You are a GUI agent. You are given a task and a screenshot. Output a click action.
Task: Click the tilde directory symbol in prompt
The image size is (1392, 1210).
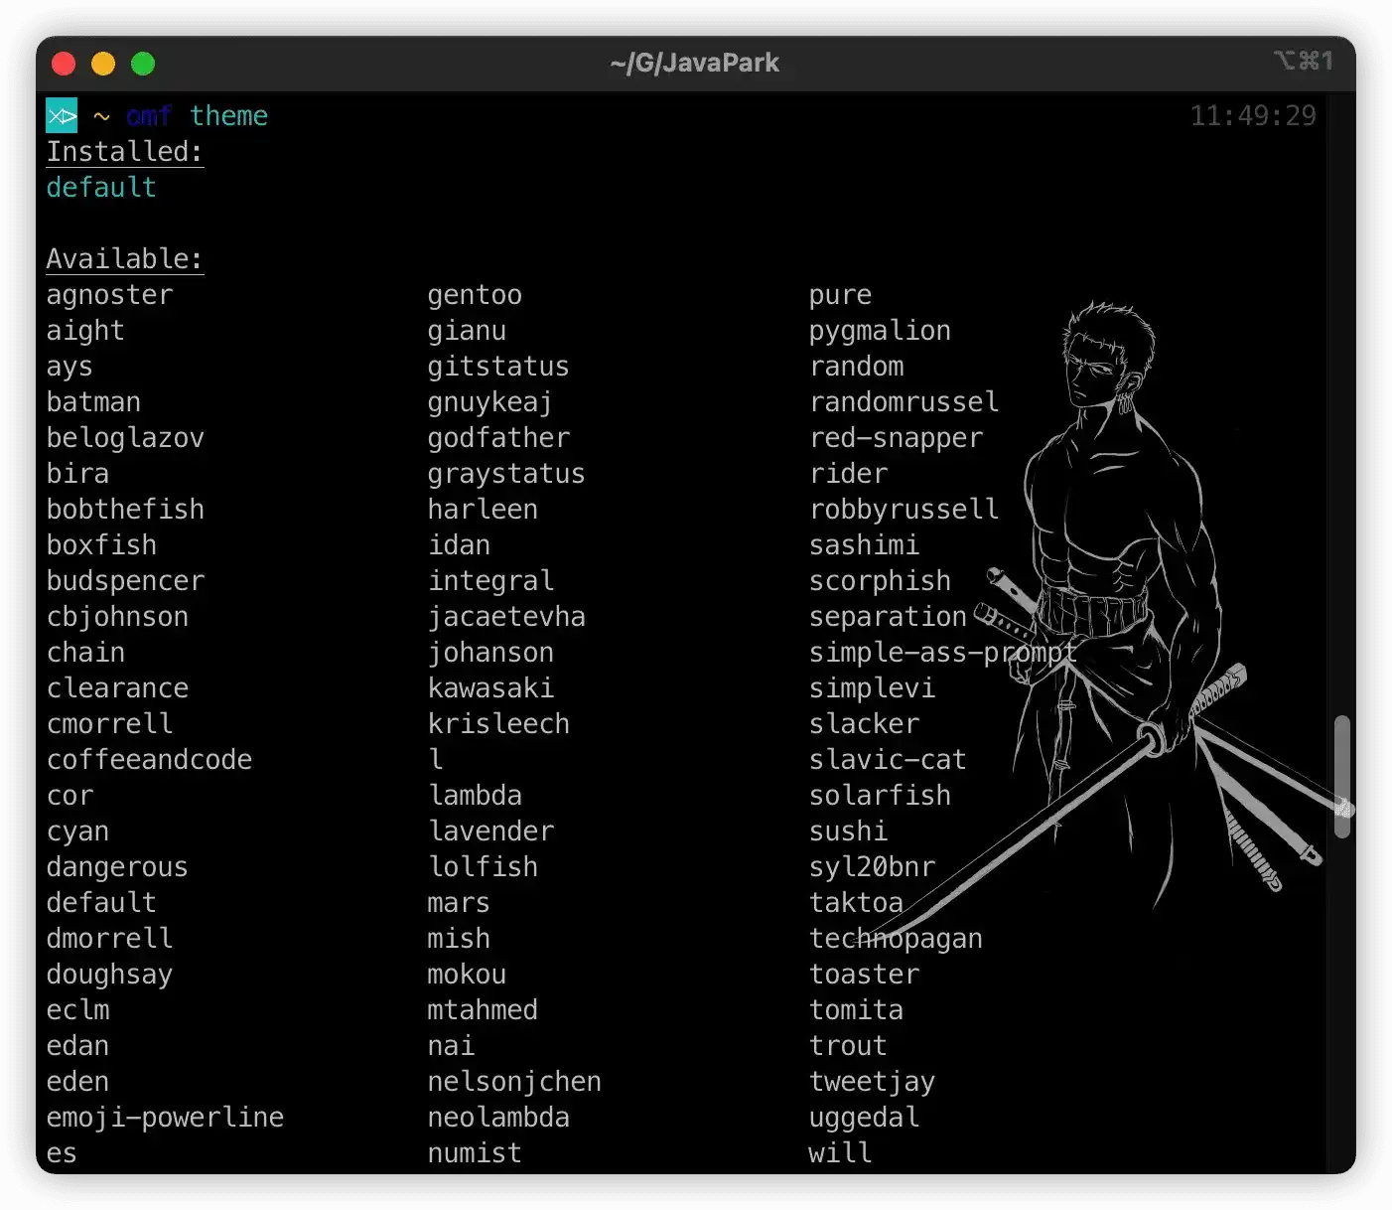point(101,117)
